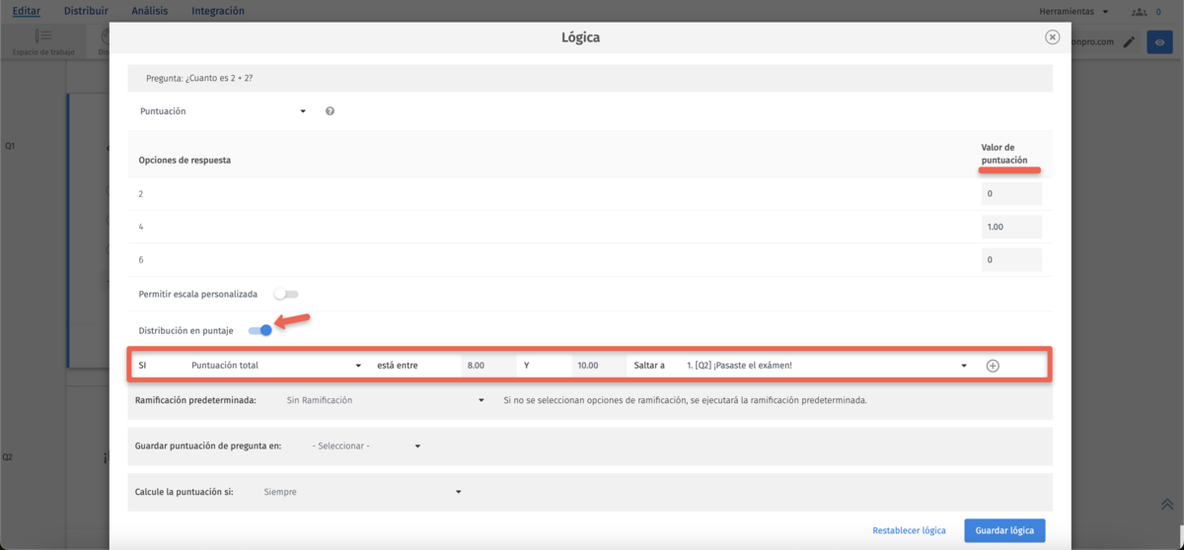Click the pencil edit icon
Image resolution: width=1184 pixels, height=550 pixels.
1130,42
